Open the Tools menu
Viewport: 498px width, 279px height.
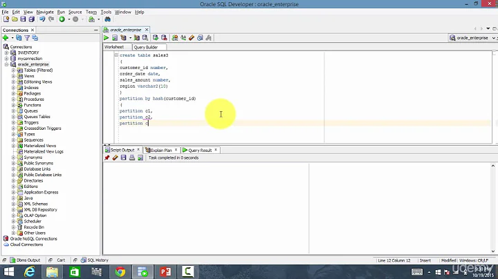coord(106,12)
